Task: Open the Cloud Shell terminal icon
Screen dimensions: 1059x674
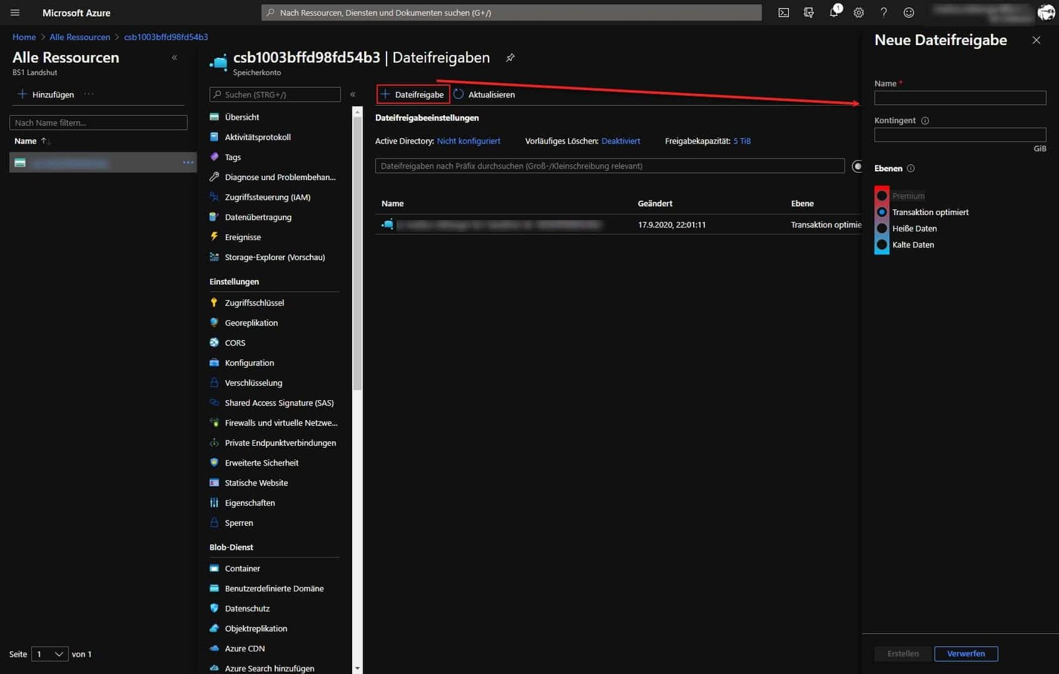Action: [783, 13]
